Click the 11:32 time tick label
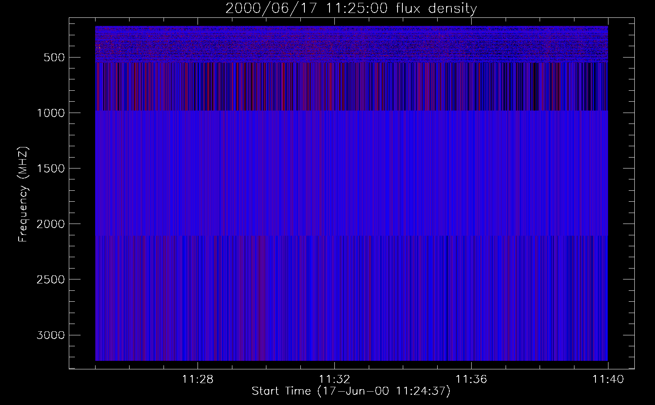This screenshot has height=405, width=655. pyautogui.click(x=334, y=379)
